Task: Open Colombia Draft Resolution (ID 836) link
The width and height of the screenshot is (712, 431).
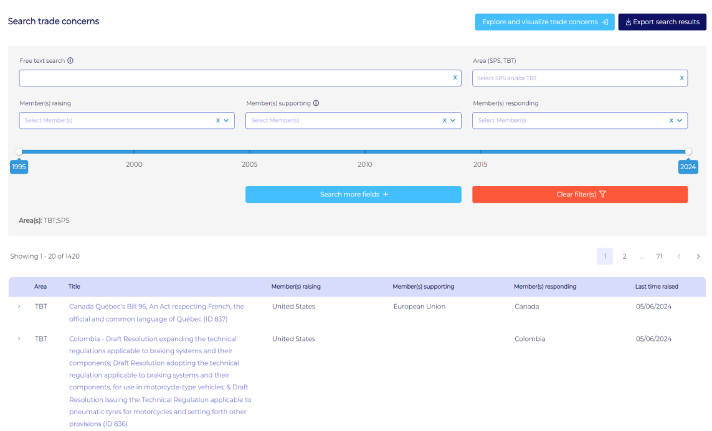Action: [x=160, y=381]
